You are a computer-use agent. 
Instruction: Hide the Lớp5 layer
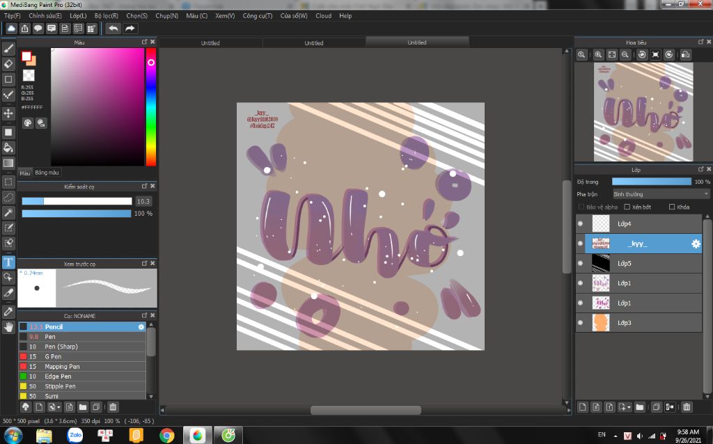tap(580, 263)
